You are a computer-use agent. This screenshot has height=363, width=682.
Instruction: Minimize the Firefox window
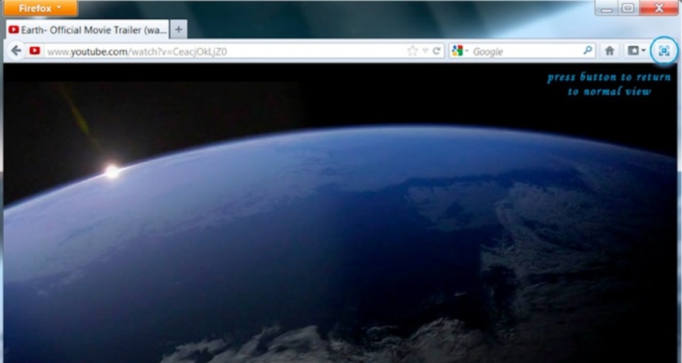[607, 9]
